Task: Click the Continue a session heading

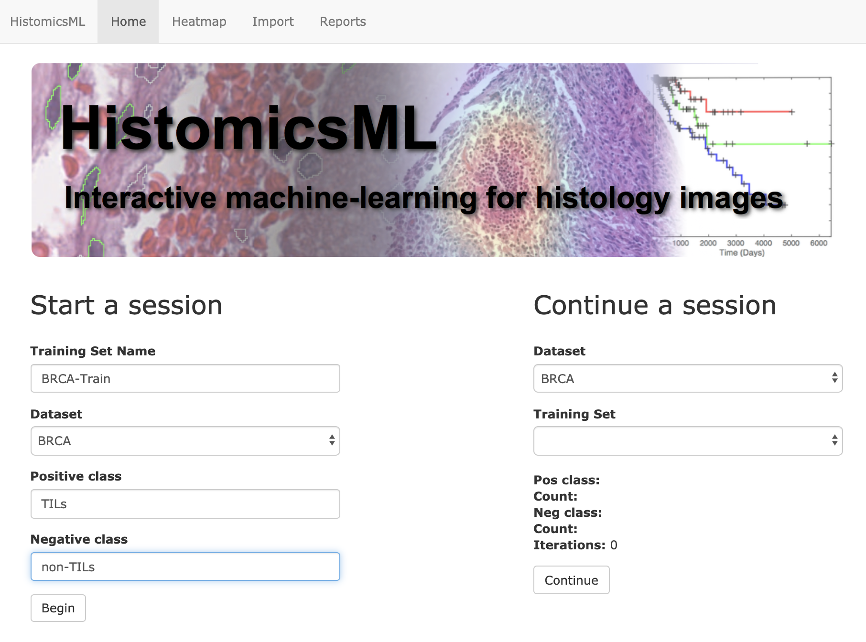Action: (655, 305)
